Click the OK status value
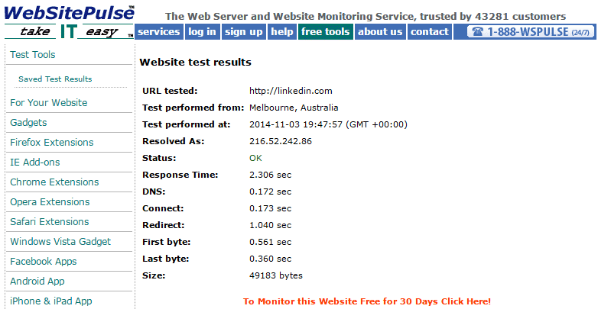Viewport: 598px width, 309px height. pos(255,158)
